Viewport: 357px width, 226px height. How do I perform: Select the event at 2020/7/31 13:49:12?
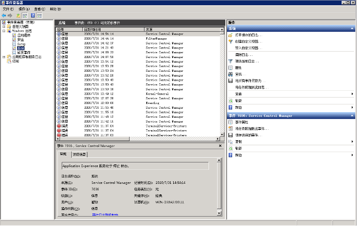(138, 94)
